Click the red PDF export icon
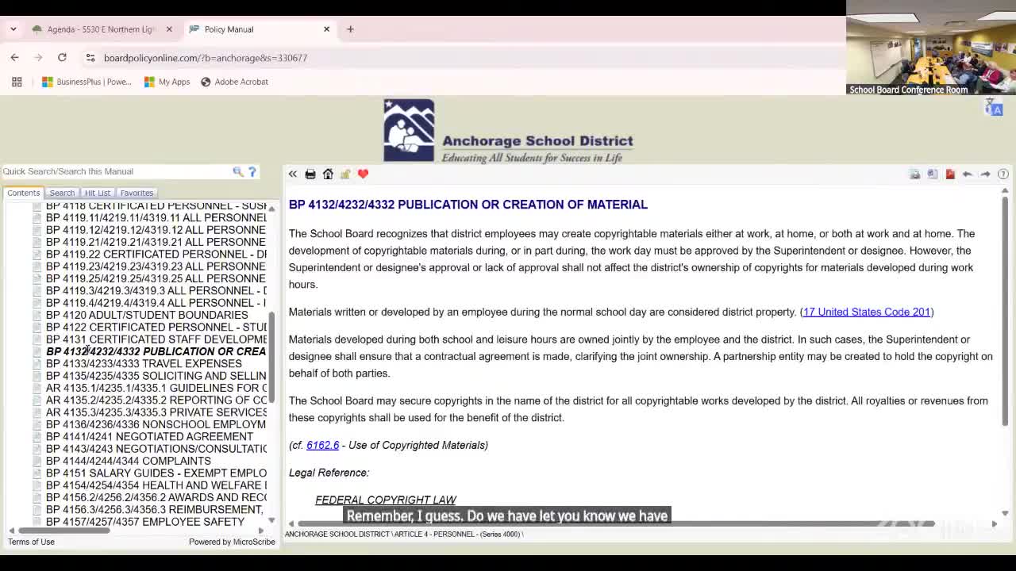 click(950, 174)
